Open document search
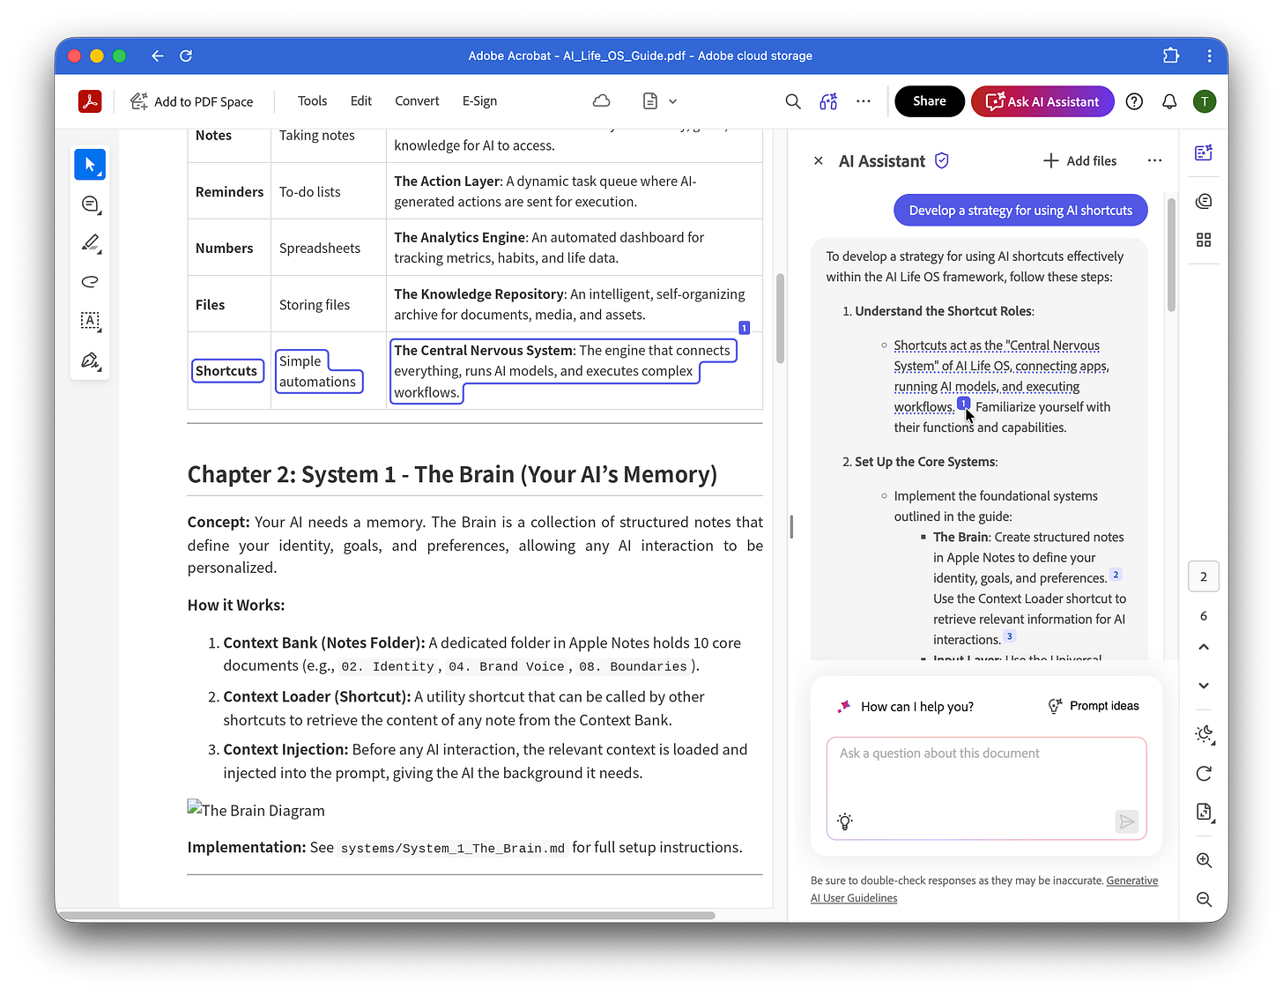Viewport: 1283px width, 995px height. coord(792,100)
